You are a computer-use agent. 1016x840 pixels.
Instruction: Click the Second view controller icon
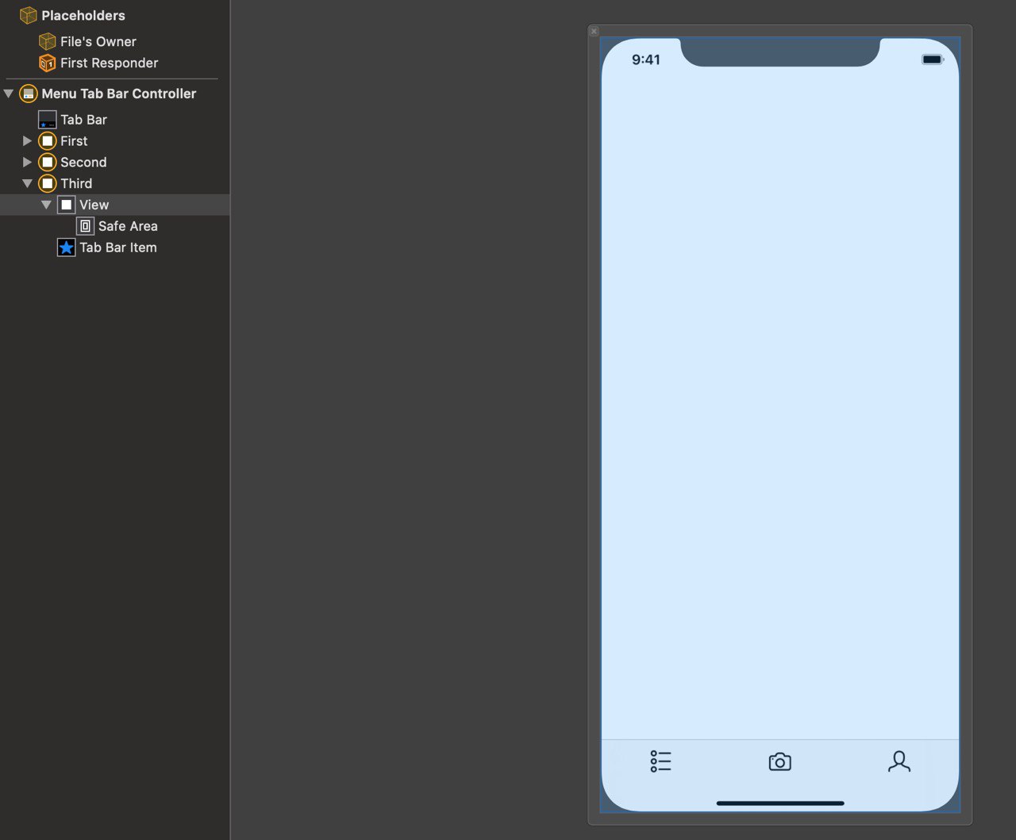click(x=48, y=163)
